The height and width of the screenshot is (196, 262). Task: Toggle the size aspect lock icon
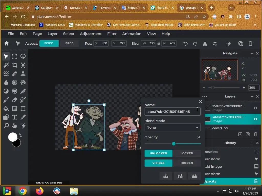click(x=159, y=43)
